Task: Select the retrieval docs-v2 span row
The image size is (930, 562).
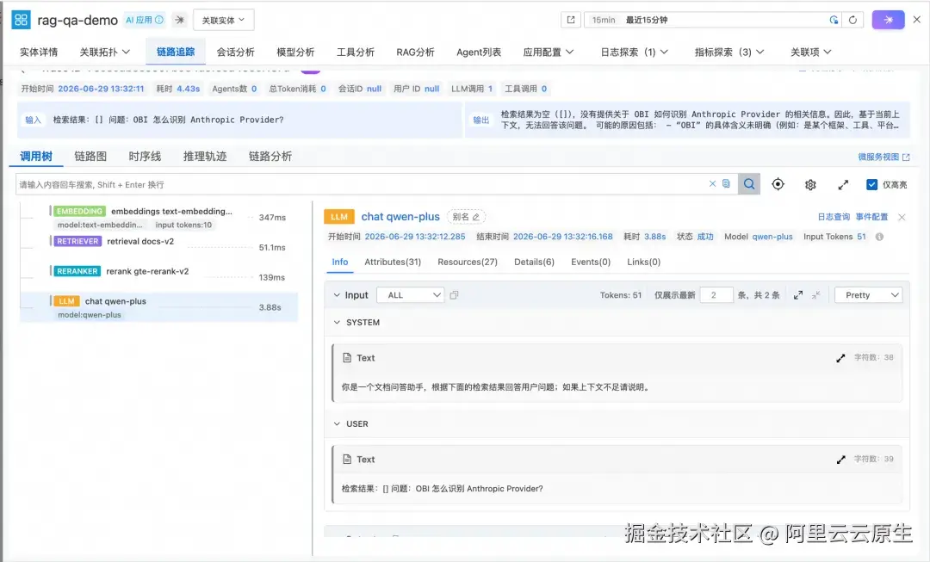Action: 159,247
